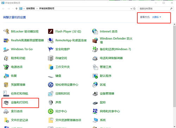Open the 轻松使用设置中心 icon

(51, 85)
